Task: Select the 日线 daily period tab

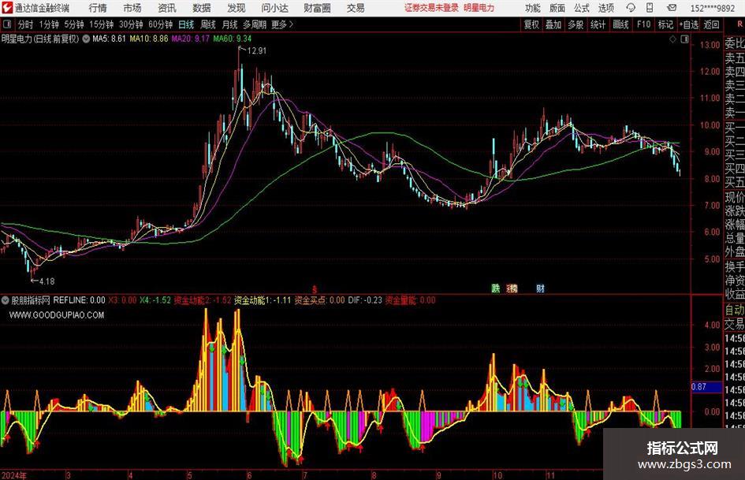Action: pyautogui.click(x=186, y=24)
